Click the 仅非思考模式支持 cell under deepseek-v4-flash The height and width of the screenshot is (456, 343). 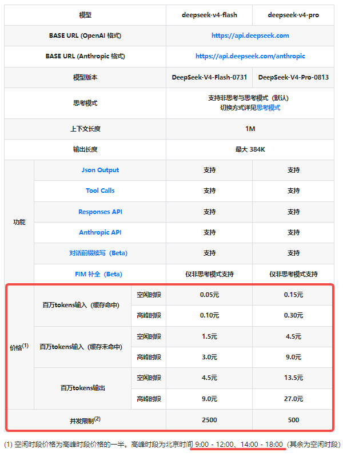pos(209,274)
